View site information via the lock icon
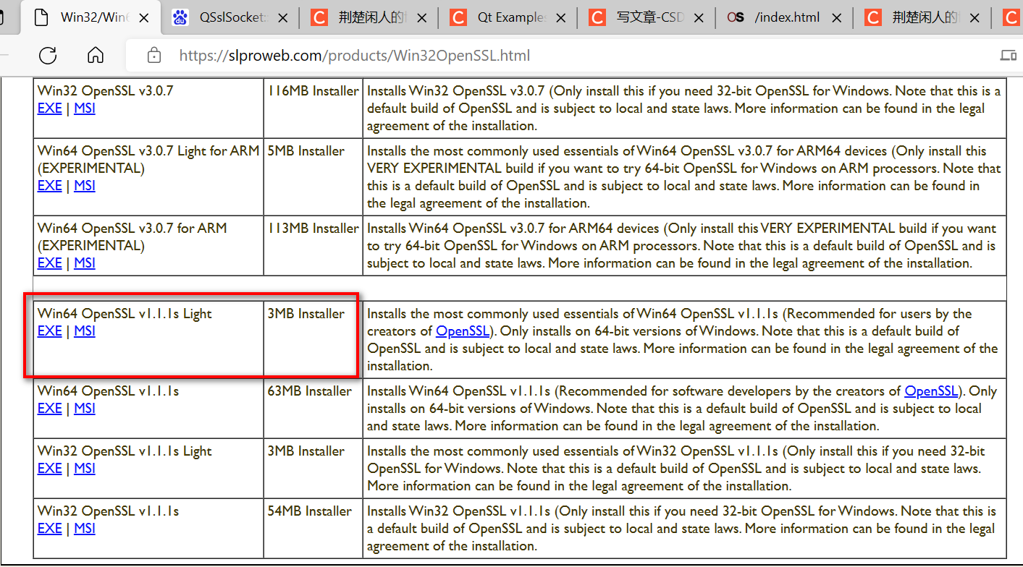 coord(153,55)
